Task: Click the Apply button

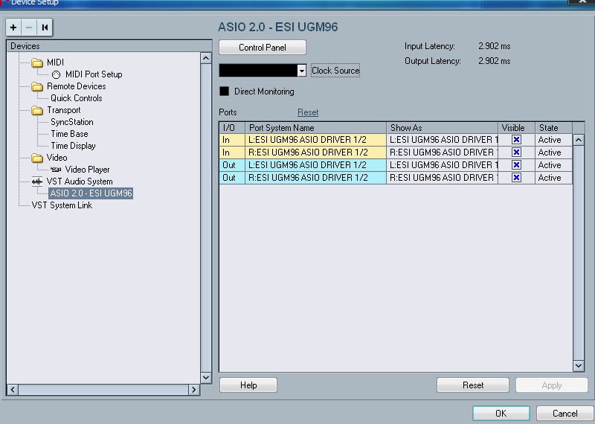Action: (x=552, y=385)
